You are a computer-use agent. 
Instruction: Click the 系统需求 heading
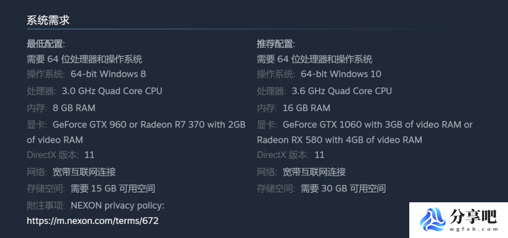pyautogui.click(x=48, y=20)
